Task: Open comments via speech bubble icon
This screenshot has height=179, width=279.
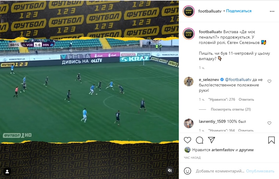Action: tap(199, 140)
